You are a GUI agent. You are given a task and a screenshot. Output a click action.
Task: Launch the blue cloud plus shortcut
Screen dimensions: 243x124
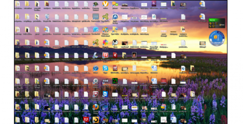coord(95,29)
